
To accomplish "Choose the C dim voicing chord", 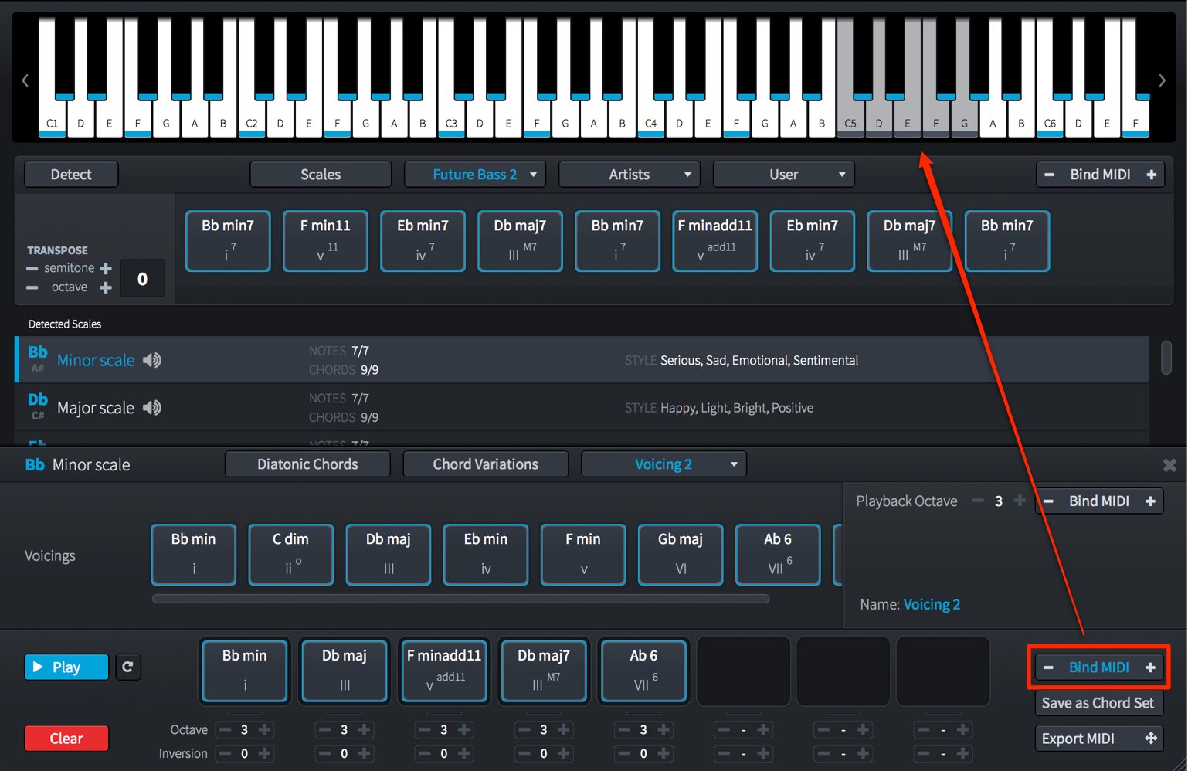I will pos(290,555).
